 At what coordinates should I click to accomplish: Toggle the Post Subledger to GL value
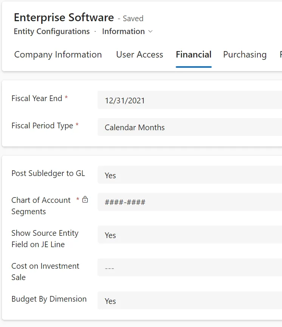tap(190, 175)
